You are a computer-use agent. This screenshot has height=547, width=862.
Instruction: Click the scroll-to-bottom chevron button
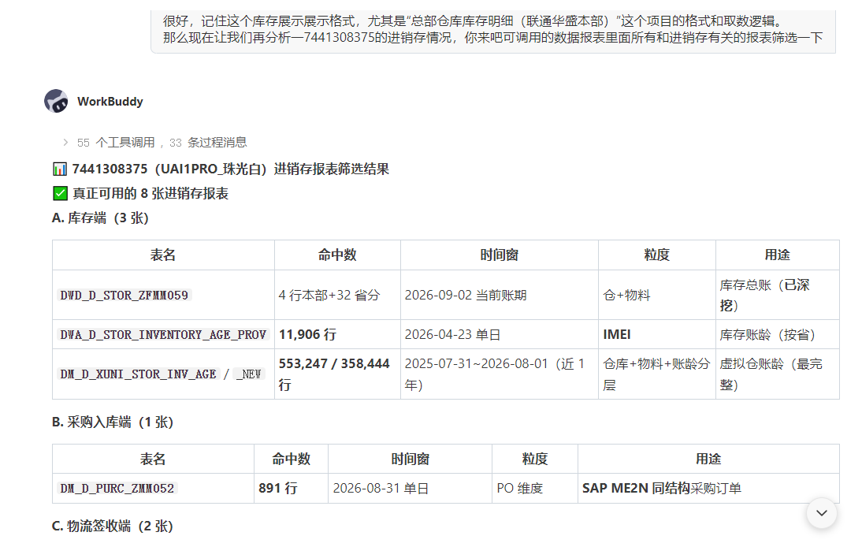coord(821,513)
